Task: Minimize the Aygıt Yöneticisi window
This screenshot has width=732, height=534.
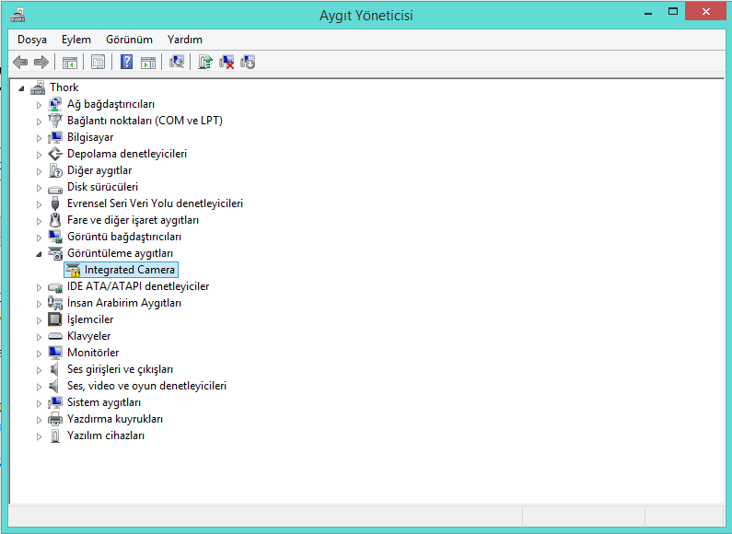Action: tap(648, 13)
